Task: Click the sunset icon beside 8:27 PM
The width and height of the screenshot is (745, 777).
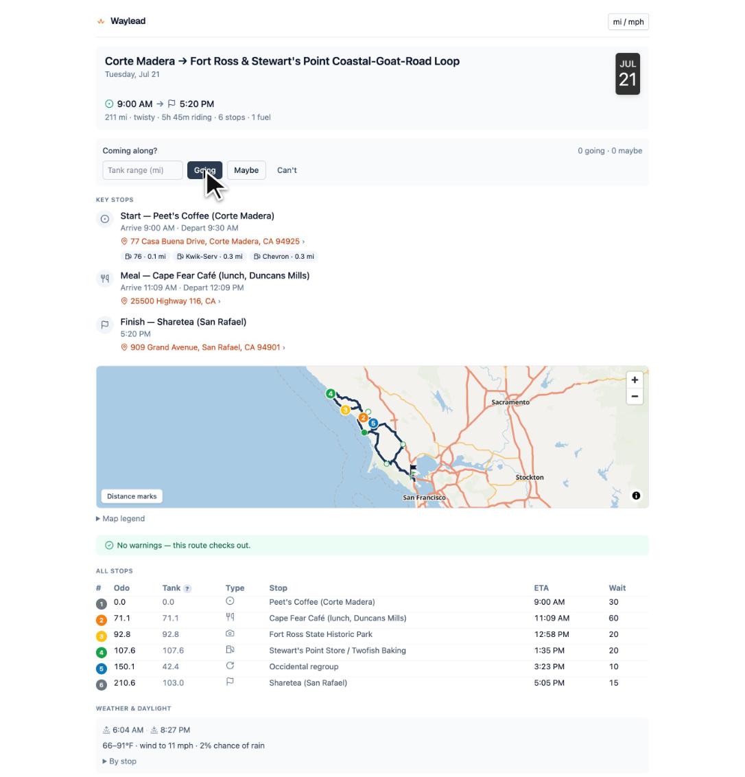Action: tap(154, 730)
